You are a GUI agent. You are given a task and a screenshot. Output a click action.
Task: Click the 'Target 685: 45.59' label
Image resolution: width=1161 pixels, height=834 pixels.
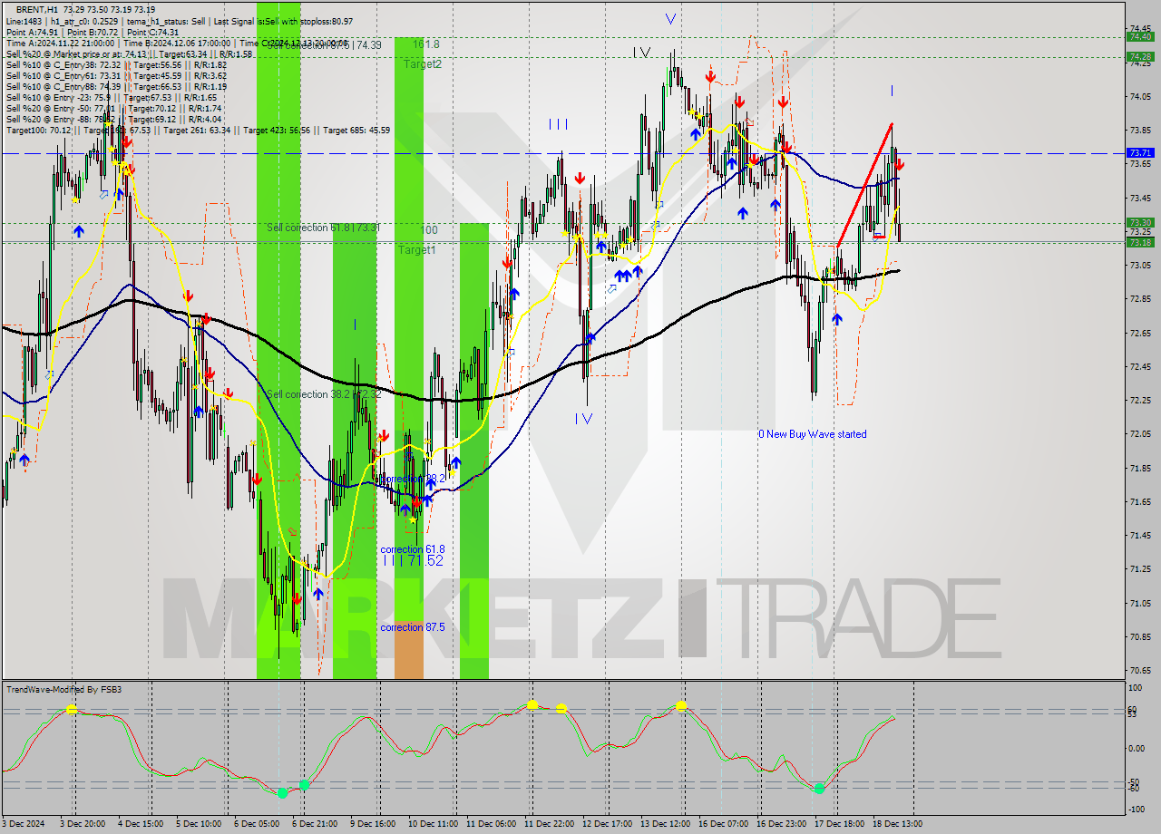tap(356, 130)
